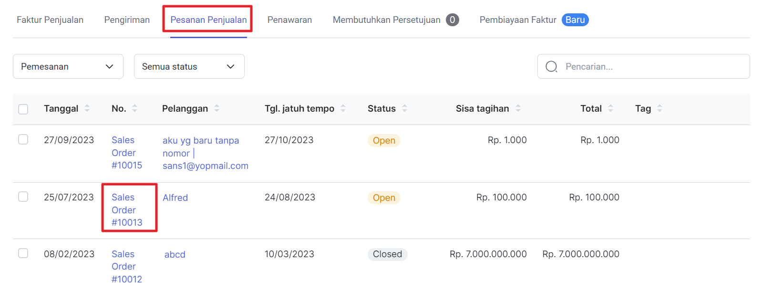Switch to the Faktur Penjualan tab
762x292 pixels.
[x=50, y=20]
